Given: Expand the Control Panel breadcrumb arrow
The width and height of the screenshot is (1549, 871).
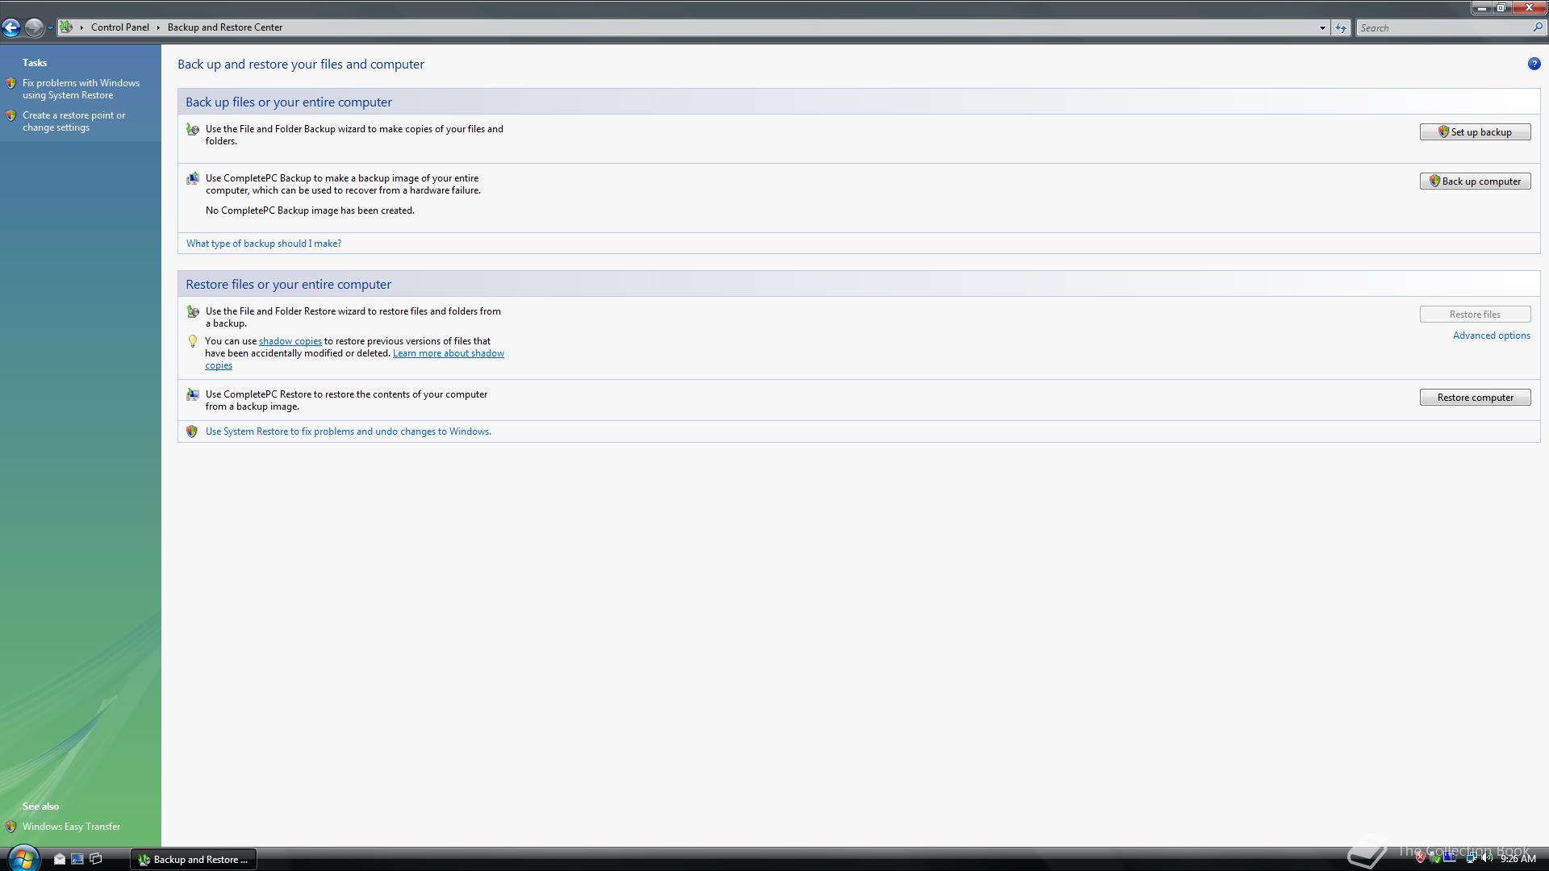Looking at the screenshot, I should (158, 27).
